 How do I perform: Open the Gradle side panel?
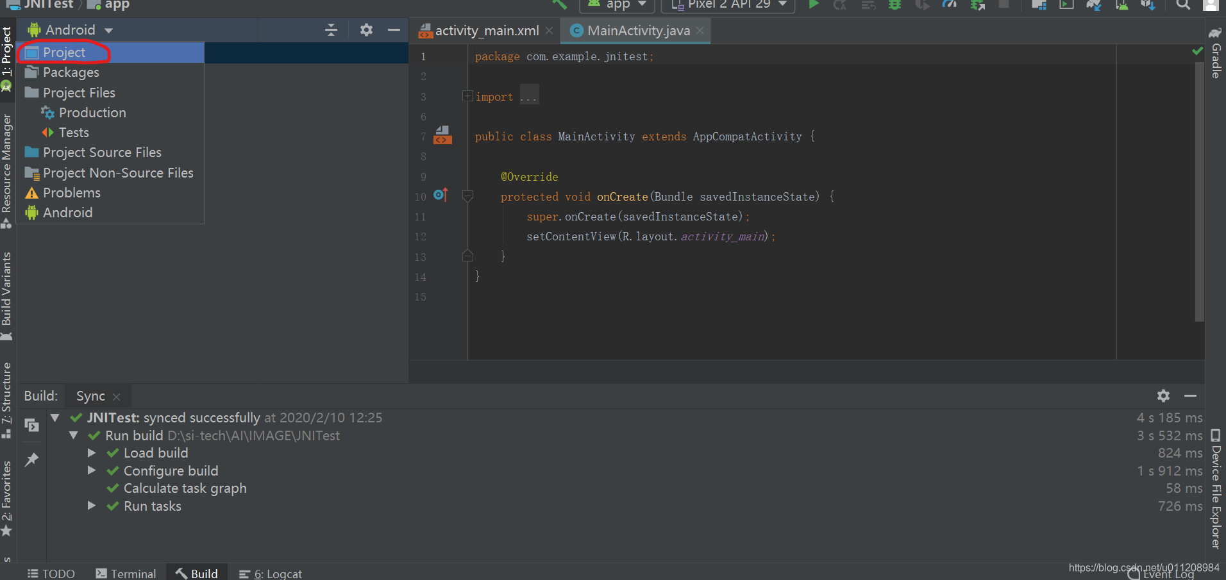pyautogui.click(x=1215, y=53)
